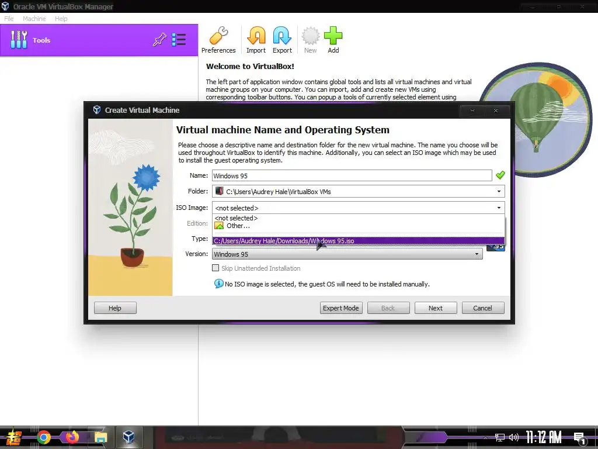598x449 pixels.
Task: Click the VirtualBox taskbar icon
Action: [x=128, y=437]
